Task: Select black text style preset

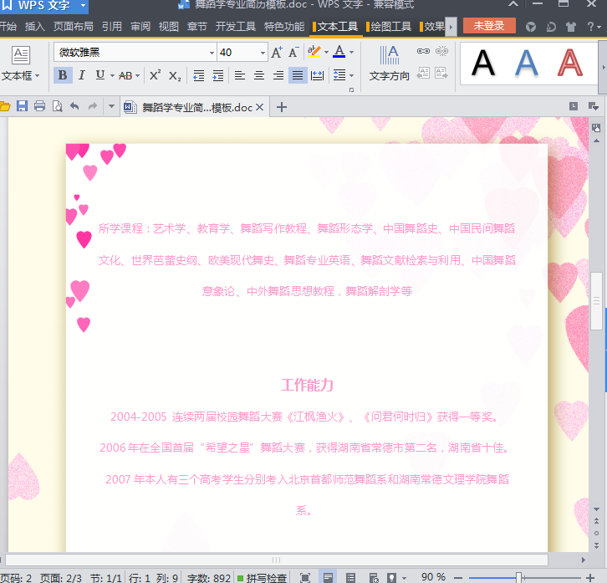Action: pyautogui.click(x=483, y=63)
